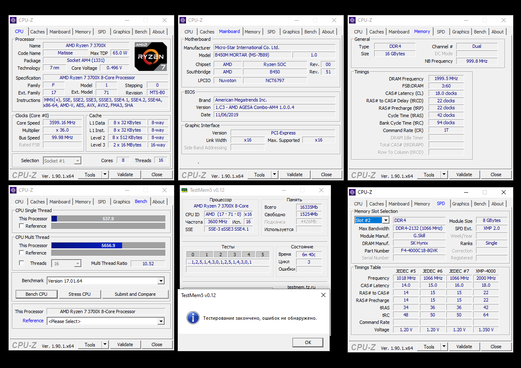Expand the Tools arrow in the Mainboard window
Image resolution: width=521 pixels, height=368 pixels.
[x=275, y=175]
